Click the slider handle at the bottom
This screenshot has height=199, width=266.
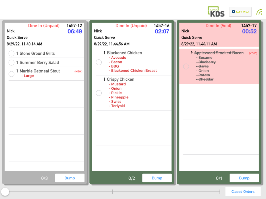(x=5, y=192)
